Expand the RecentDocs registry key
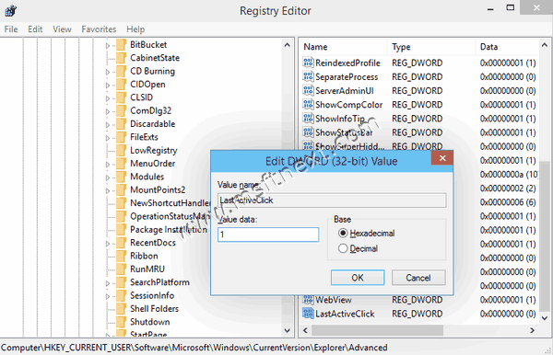The image size is (553, 355). click(x=108, y=244)
